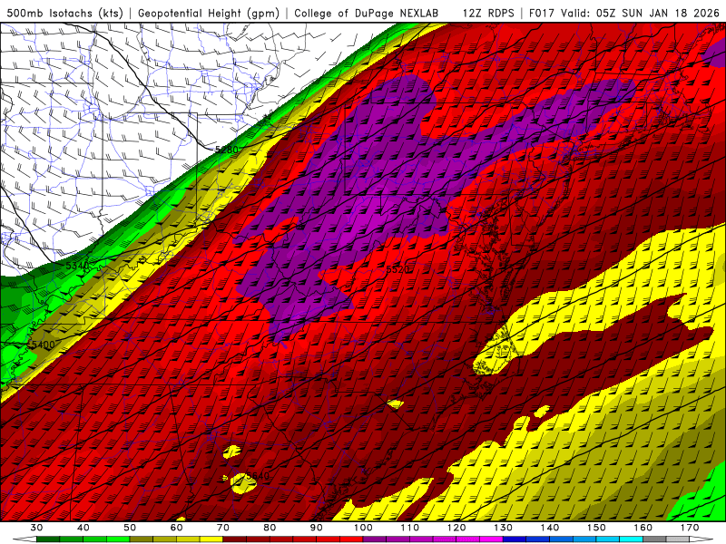Click the 'F017 Valid: 05Z SUN JAN 18 2026' text
The width and height of the screenshot is (726, 544).
pos(624,13)
